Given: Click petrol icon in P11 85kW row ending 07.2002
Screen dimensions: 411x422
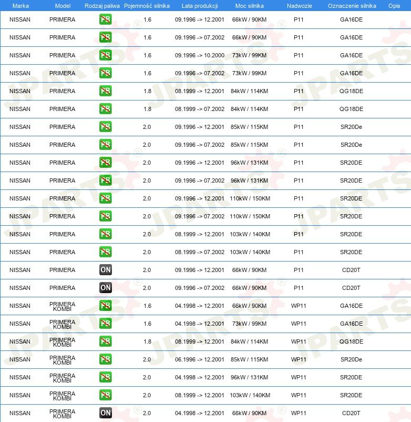Looking at the screenshot, I should point(105,145).
